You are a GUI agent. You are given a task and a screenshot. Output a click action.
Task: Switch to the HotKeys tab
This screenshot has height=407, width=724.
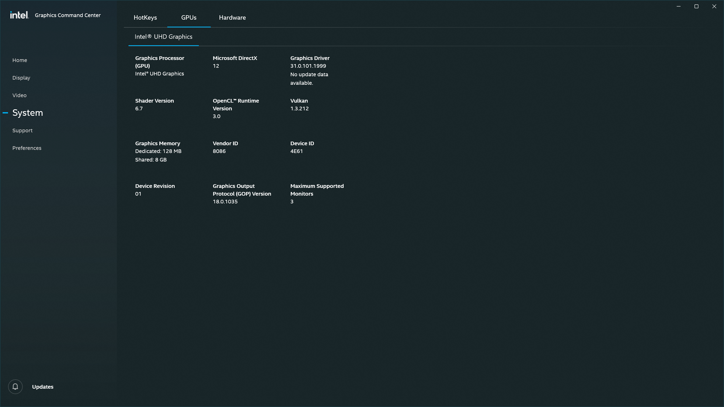pos(145,17)
